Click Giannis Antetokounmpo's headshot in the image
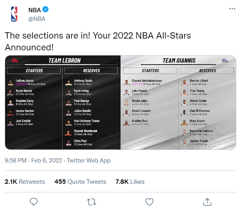The image size is (241, 216). tap(126, 82)
